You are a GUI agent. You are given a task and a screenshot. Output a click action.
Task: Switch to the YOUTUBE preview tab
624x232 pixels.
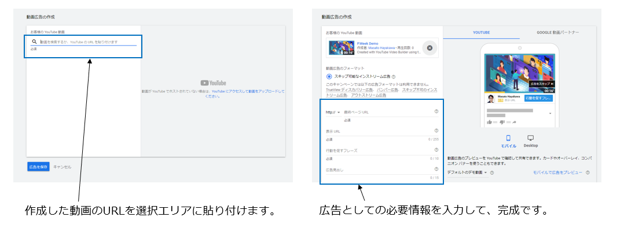[482, 32]
